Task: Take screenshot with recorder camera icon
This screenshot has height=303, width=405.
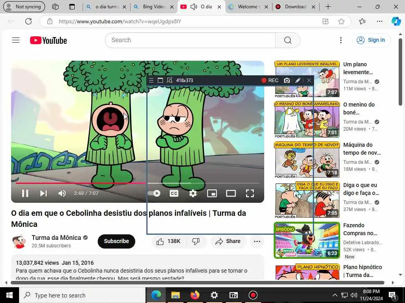Action: [287, 80]
